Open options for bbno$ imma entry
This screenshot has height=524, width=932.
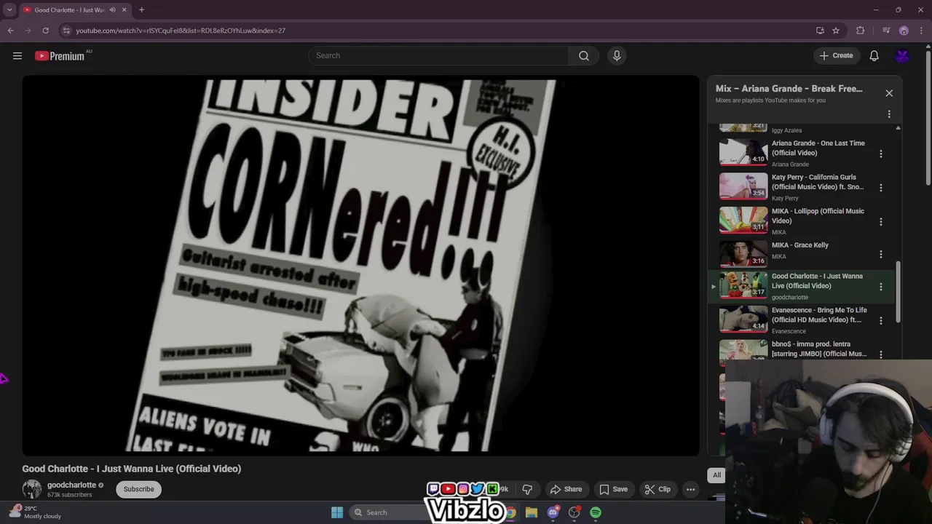pyautogui.click(x=881, y=354)
